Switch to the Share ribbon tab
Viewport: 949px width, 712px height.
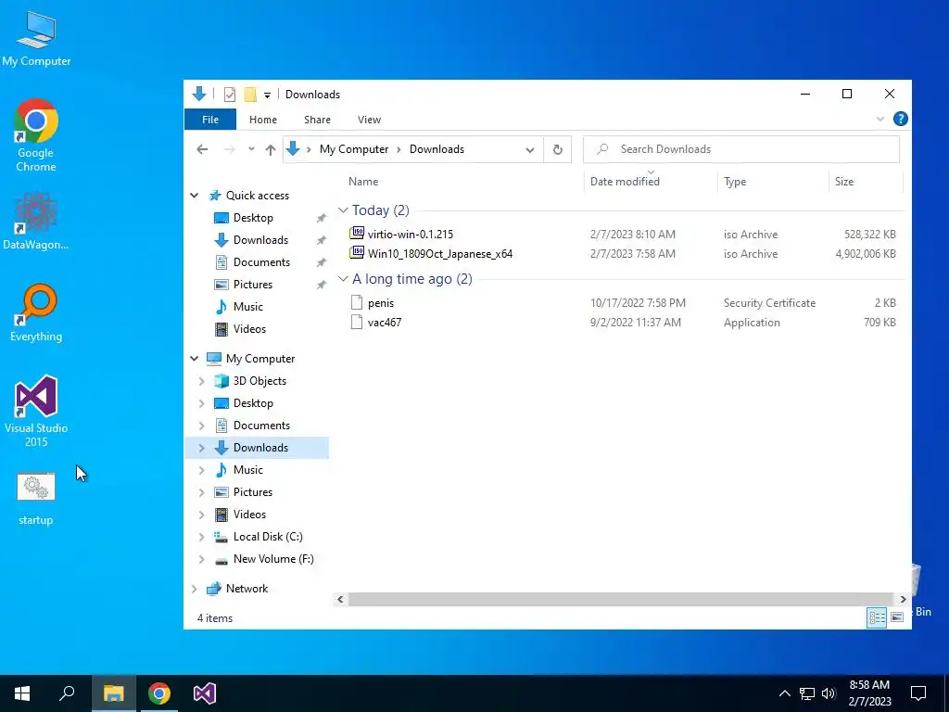tap(317, 120)
